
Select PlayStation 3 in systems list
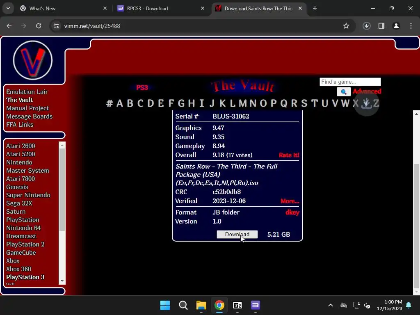click(25, 277)
